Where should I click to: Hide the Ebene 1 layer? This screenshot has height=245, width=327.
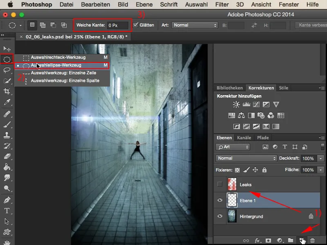220,200
